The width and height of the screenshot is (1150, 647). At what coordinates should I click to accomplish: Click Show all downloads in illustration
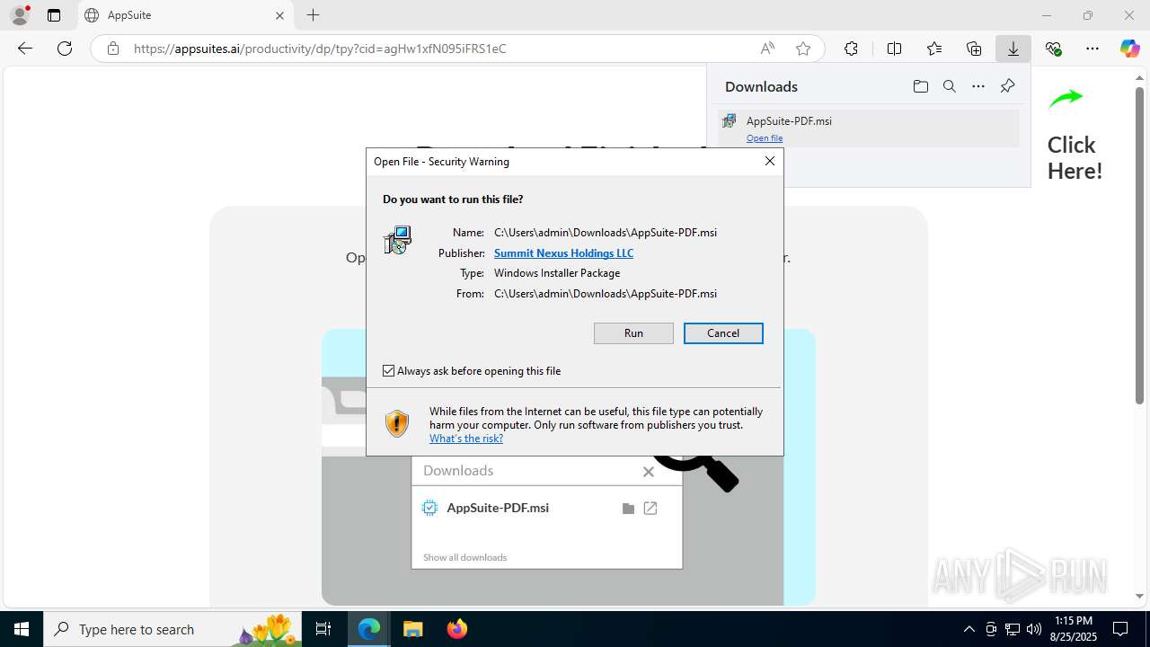tap(464, 557)
